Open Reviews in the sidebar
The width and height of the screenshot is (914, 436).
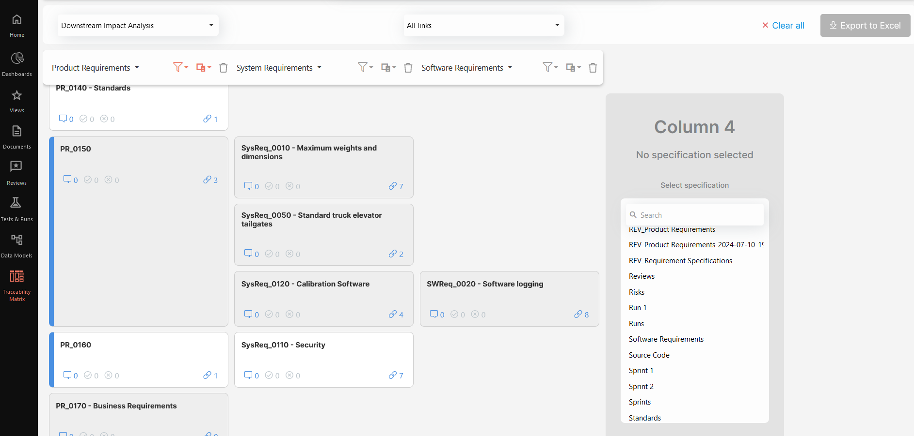click(17, 174)
